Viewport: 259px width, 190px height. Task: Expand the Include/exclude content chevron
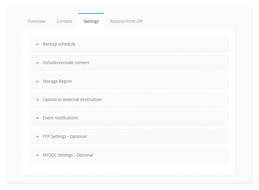click(x=37, y=63)
